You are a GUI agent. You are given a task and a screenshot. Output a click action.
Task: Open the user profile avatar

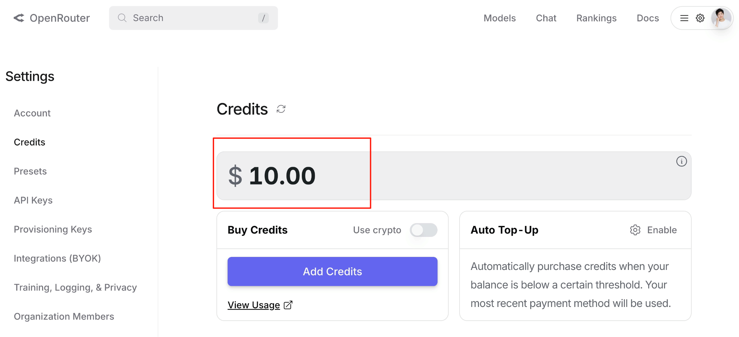721,18
